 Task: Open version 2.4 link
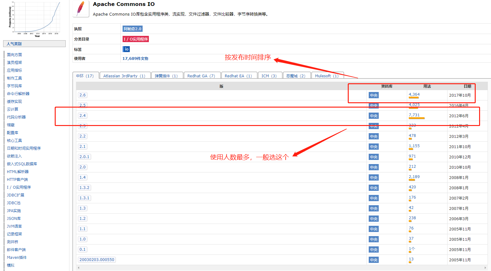click(x=83, y=116)
